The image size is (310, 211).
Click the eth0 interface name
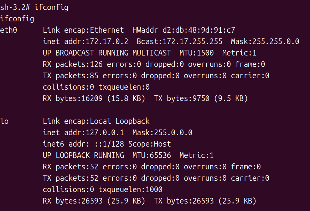9,30
